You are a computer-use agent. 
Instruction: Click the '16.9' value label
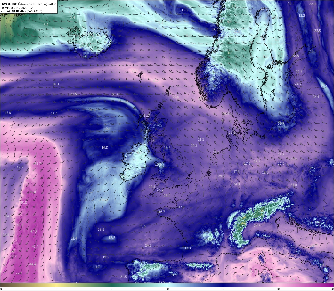pyautogui.click(x=142, y=227)
